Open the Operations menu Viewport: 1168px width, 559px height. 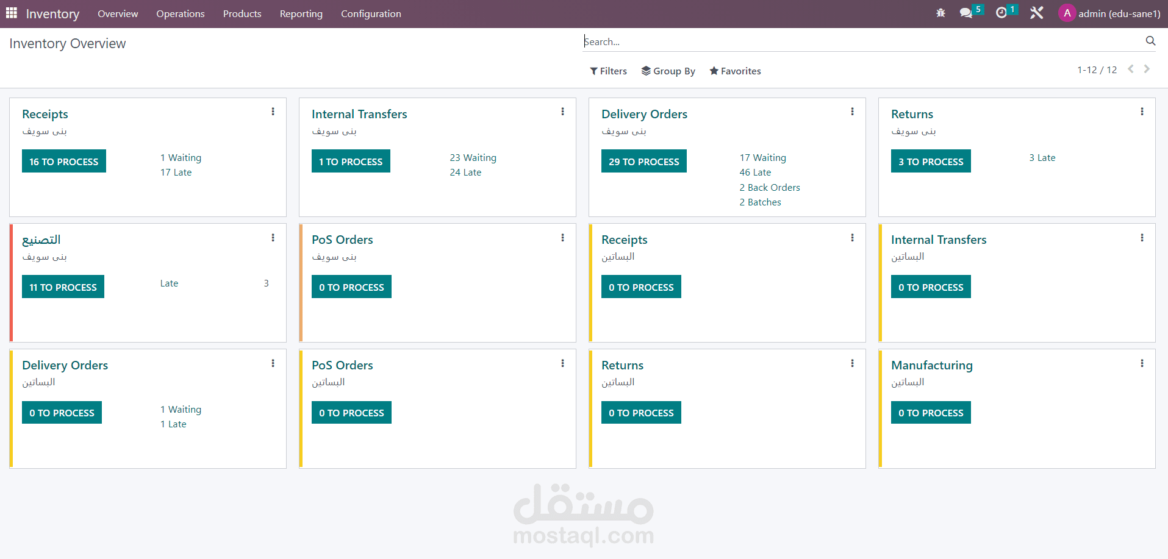point(181,13)
